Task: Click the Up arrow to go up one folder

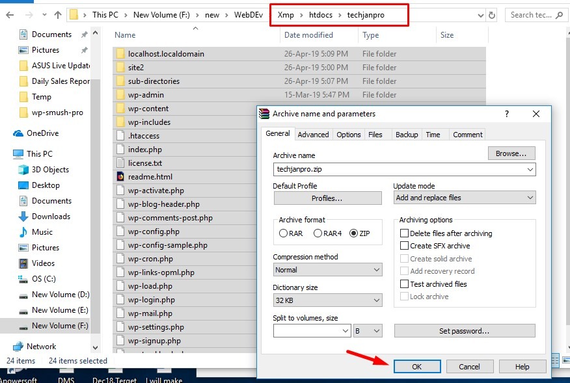Action: click(58, 14)
